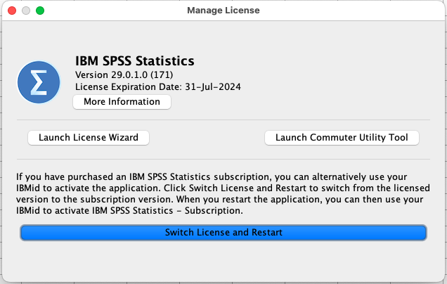This screenshot has width=447, height=284.
Task: Launch the License Wizard
Action: pos(89,138)
